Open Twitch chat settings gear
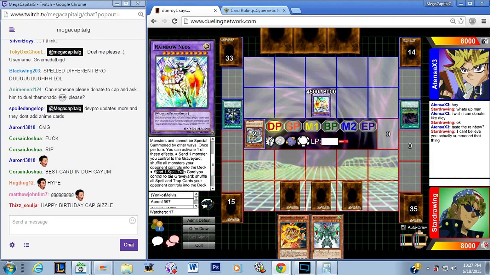 tap(12, 245)
